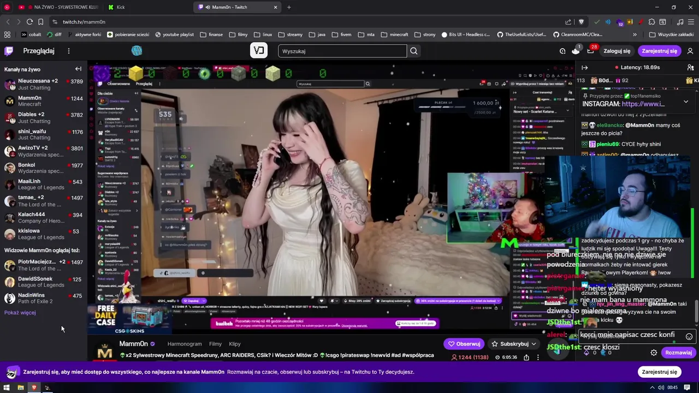Reload the page
This screenshot has width=699, height=393.
[29, 22]
